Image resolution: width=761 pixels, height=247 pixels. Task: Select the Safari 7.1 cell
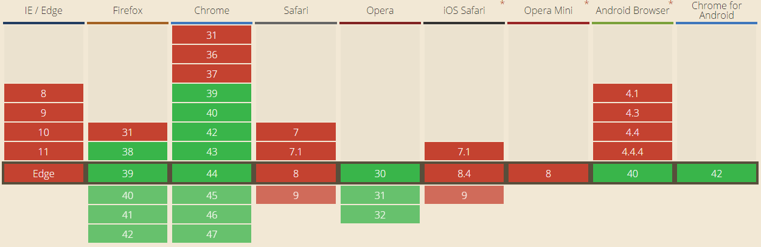pos(296,152)
